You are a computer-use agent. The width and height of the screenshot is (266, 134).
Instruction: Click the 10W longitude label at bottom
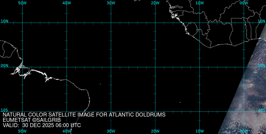[199, 131]
